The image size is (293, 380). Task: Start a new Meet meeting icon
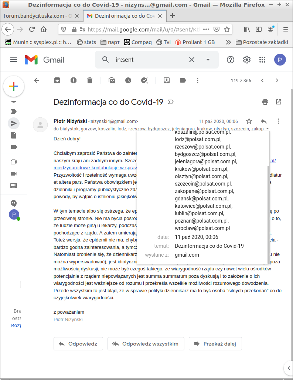[14, 162]
